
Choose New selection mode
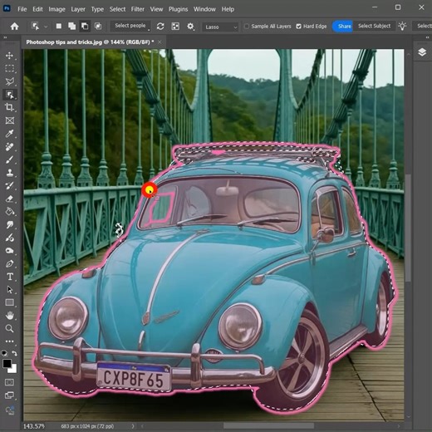(59, 26)
